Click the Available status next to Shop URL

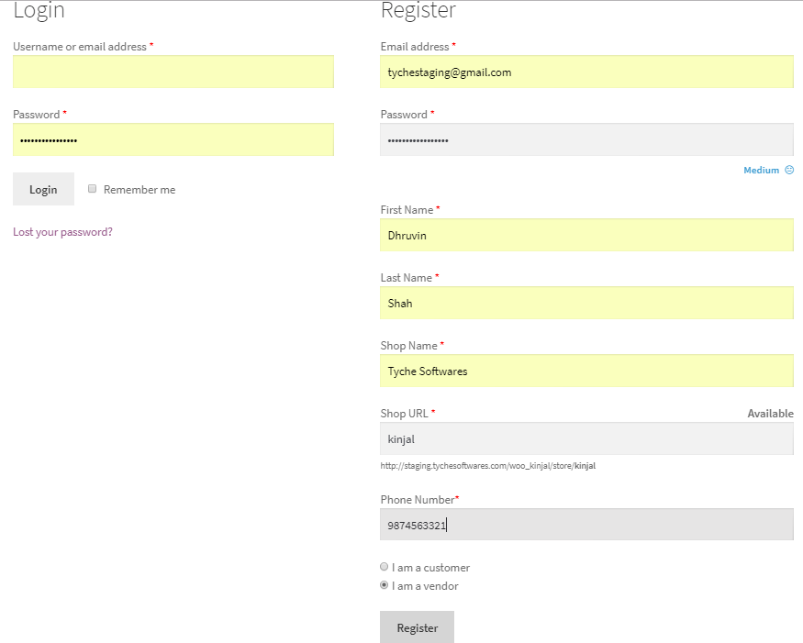[770, 414]
